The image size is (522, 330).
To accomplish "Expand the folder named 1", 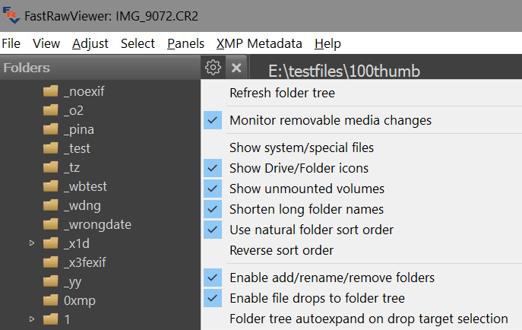I will (32, 319).
